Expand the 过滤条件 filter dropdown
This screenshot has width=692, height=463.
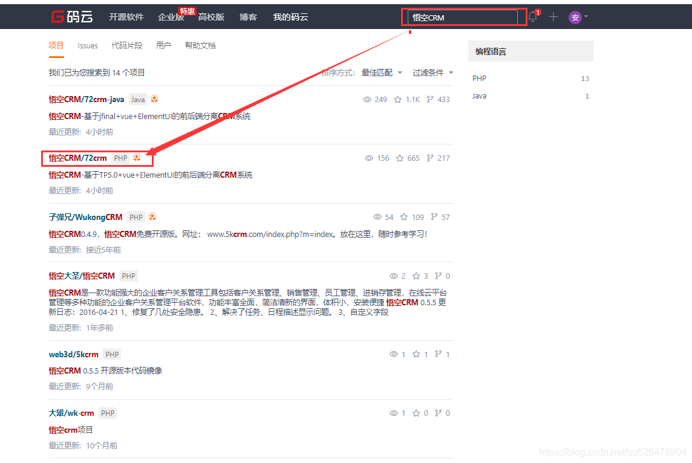[433, 73]
